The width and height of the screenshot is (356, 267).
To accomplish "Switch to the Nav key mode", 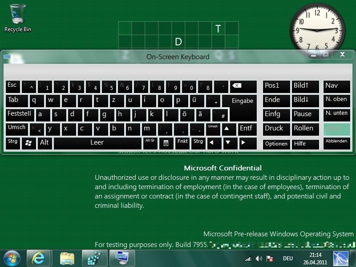I will (x=337, y=86).
